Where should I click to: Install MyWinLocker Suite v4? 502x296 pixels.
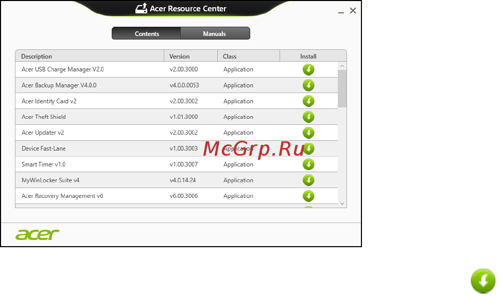(x=308, y=180)
